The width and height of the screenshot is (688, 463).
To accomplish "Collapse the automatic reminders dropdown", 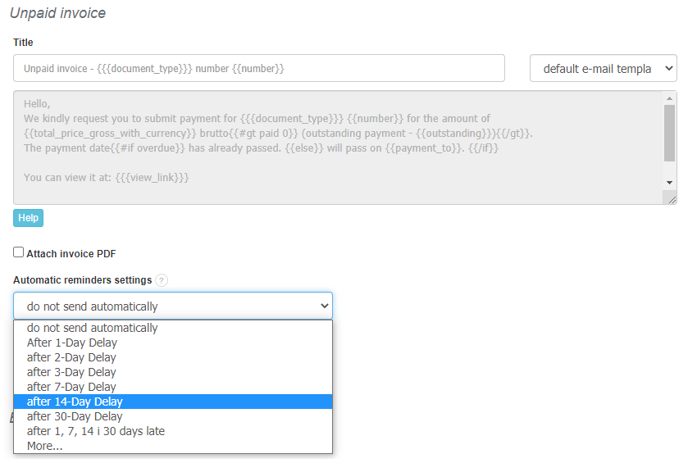I will (x=173, y=306).
